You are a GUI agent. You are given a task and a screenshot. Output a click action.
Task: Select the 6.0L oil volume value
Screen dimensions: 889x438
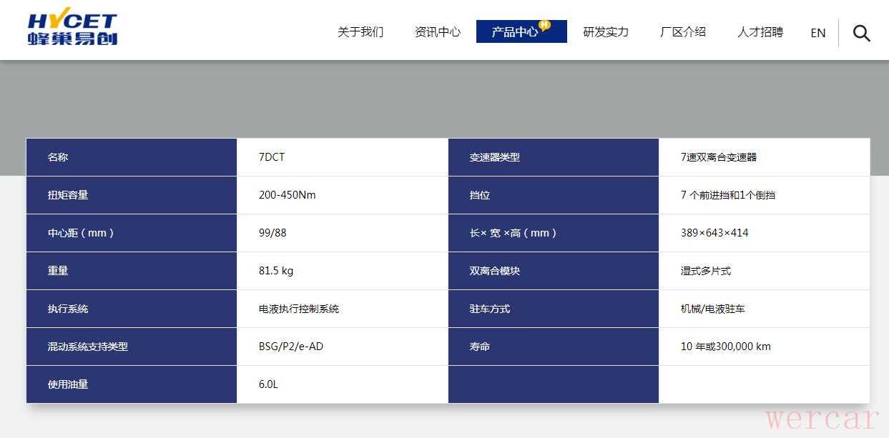click(268, 384)
